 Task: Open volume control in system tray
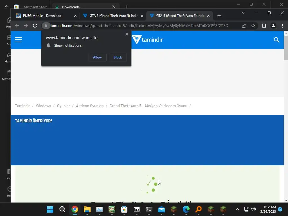[x=253, y=209]
